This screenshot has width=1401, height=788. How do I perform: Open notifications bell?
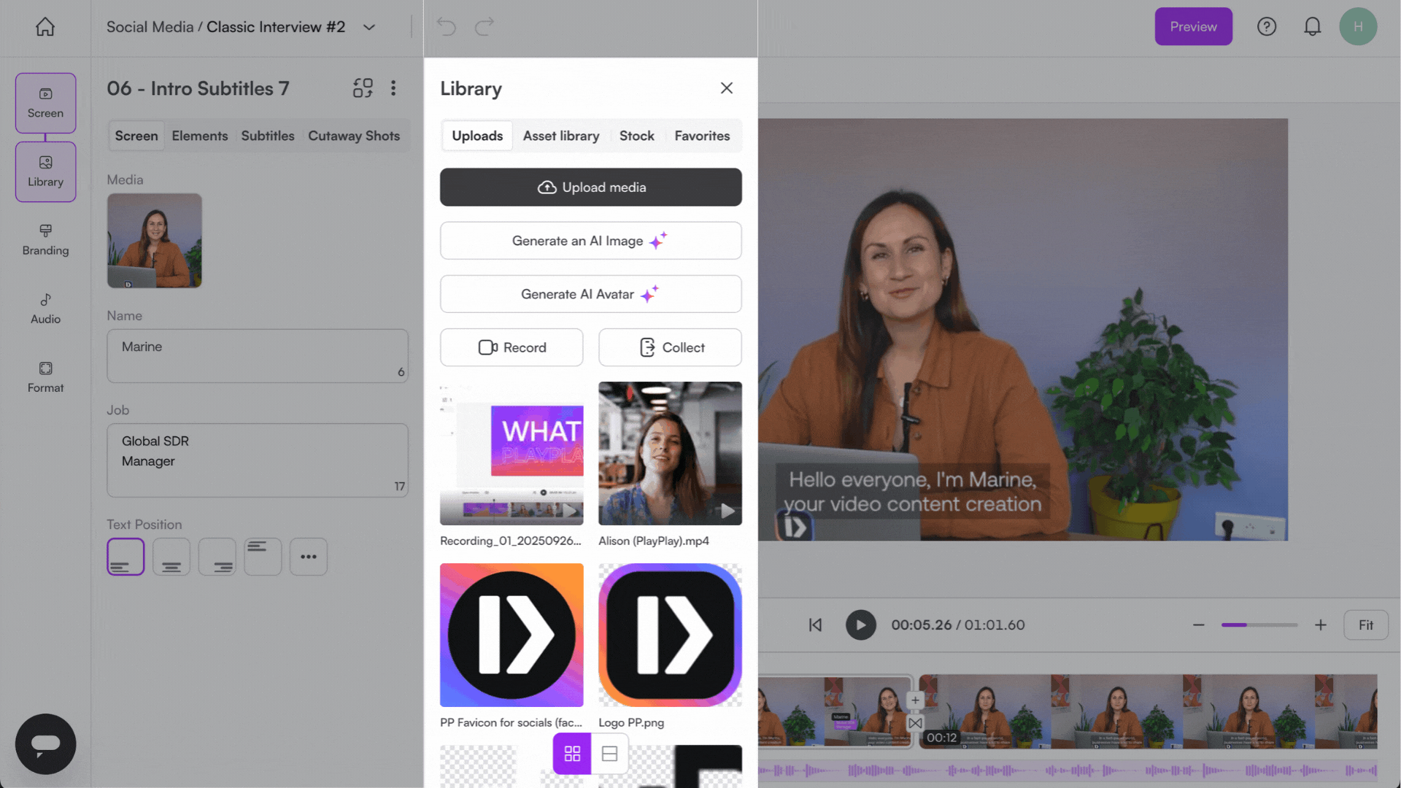pyautogui.click(x=1312, y=27)
